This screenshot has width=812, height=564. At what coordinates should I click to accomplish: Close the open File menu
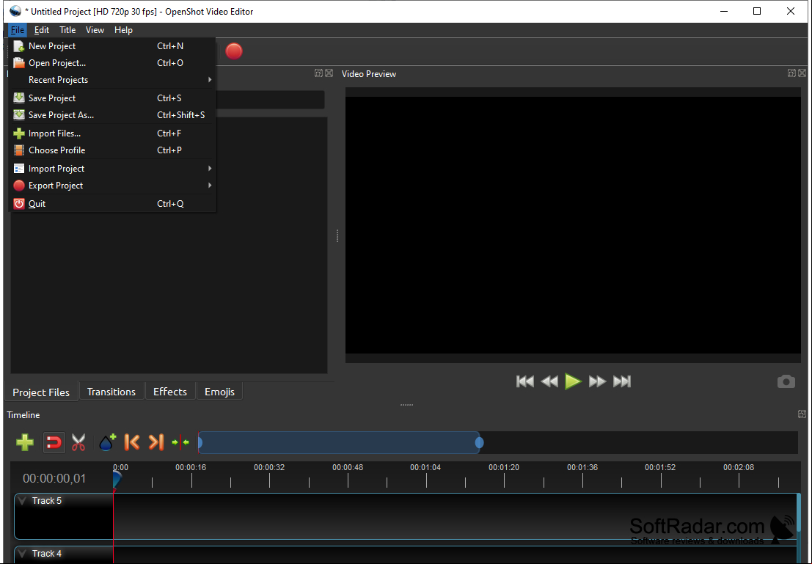18,30
